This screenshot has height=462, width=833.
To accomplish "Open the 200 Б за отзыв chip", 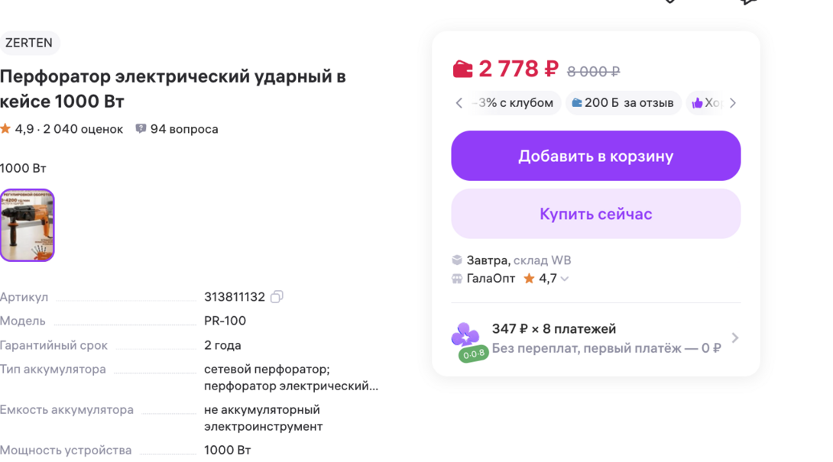I will click(623, 103).
